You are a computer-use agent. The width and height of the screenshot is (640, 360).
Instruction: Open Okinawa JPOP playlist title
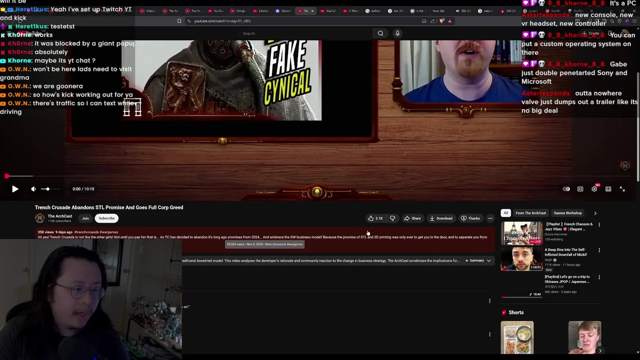click(x=567, y=279)
